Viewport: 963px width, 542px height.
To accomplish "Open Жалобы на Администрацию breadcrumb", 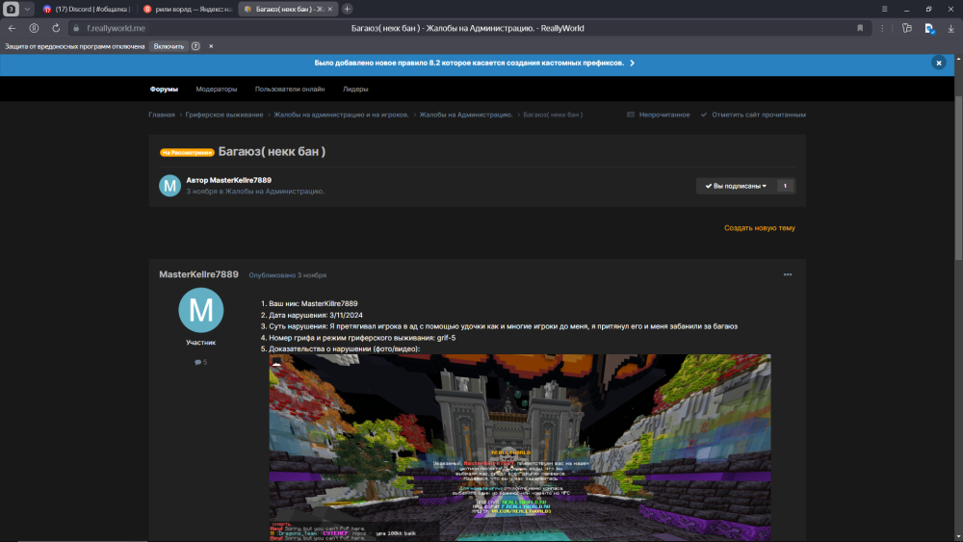I will (465, 115).
